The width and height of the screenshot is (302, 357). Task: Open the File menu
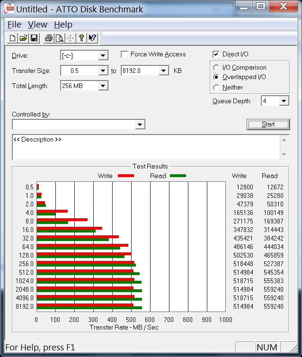coord(14,24)
